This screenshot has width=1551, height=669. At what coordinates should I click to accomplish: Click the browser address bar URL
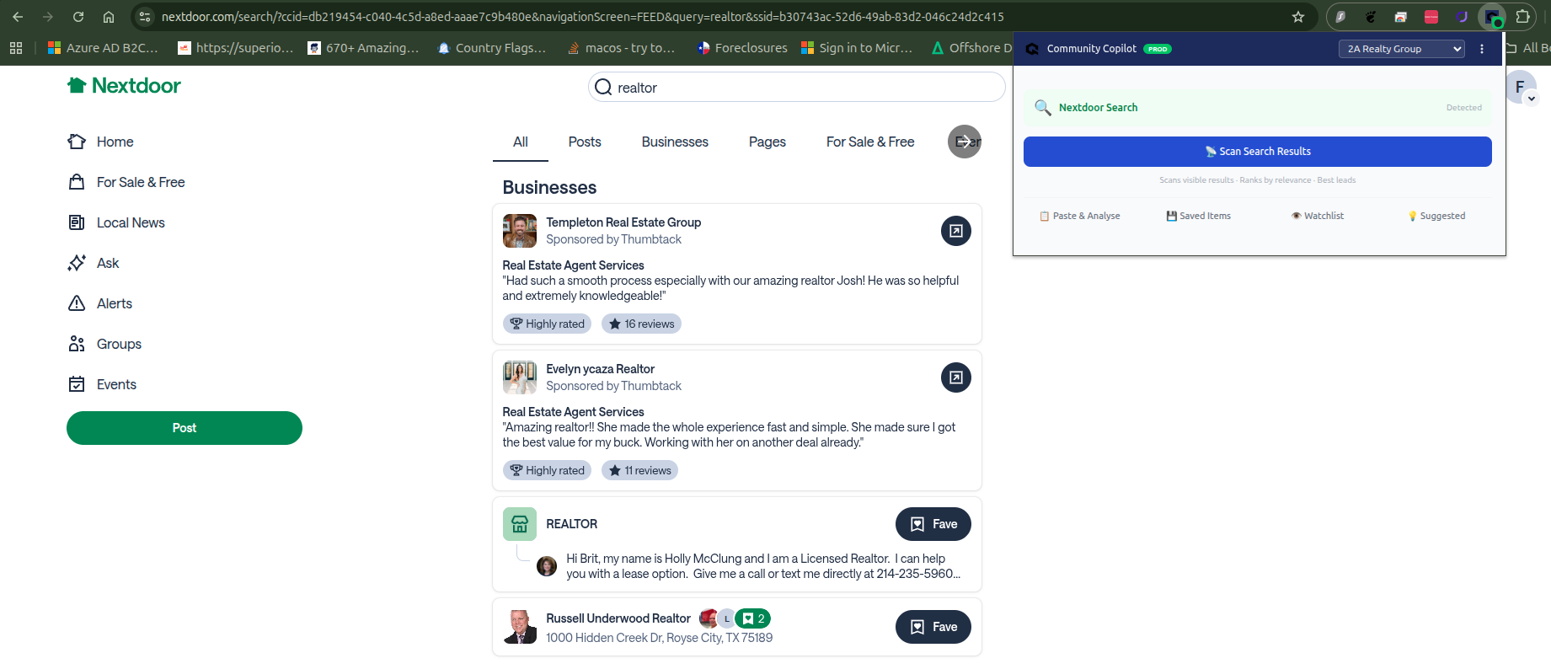point(583,17)
